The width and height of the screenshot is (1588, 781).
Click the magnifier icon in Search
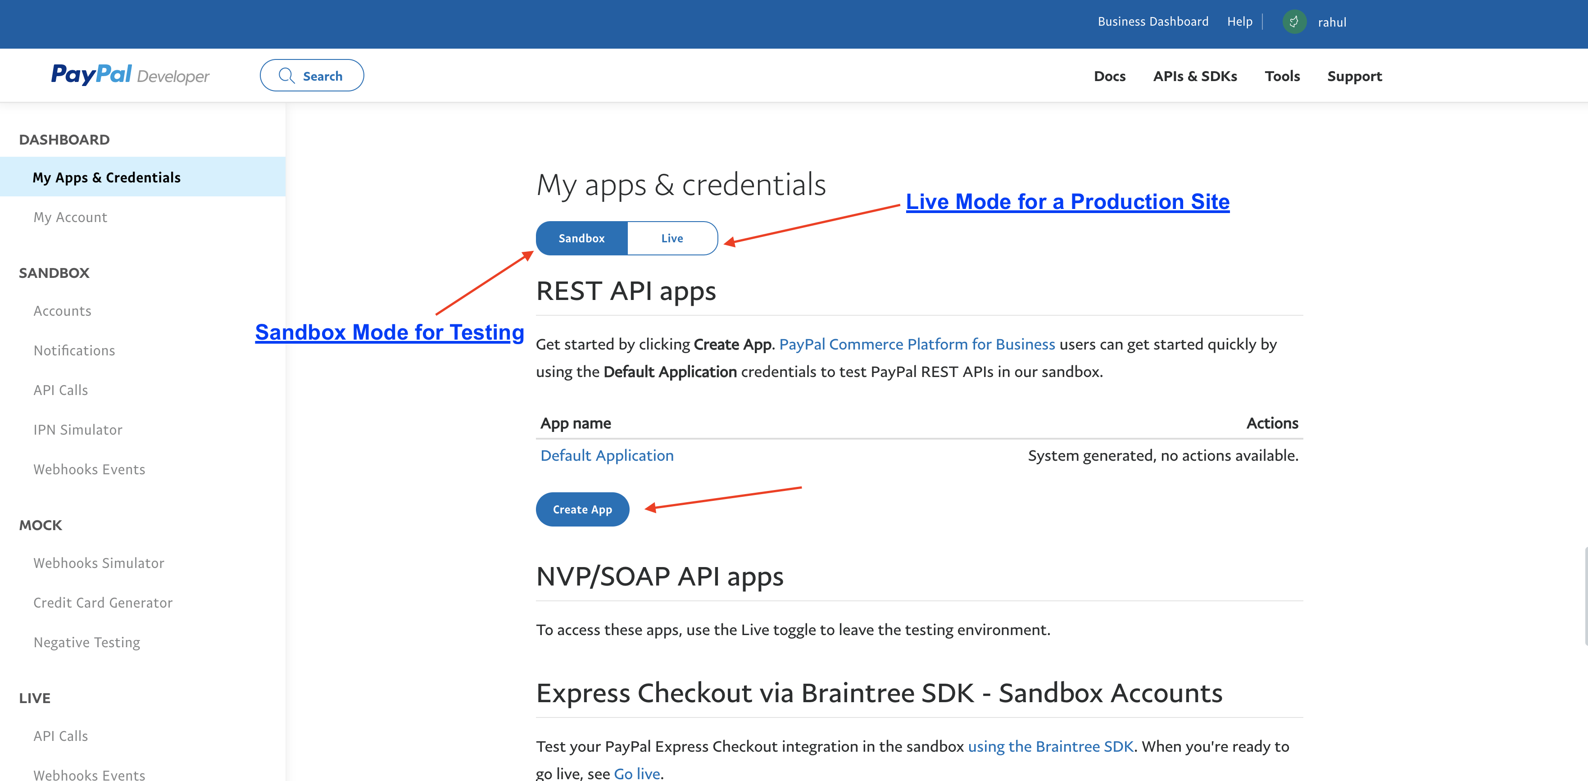(286, 76)
